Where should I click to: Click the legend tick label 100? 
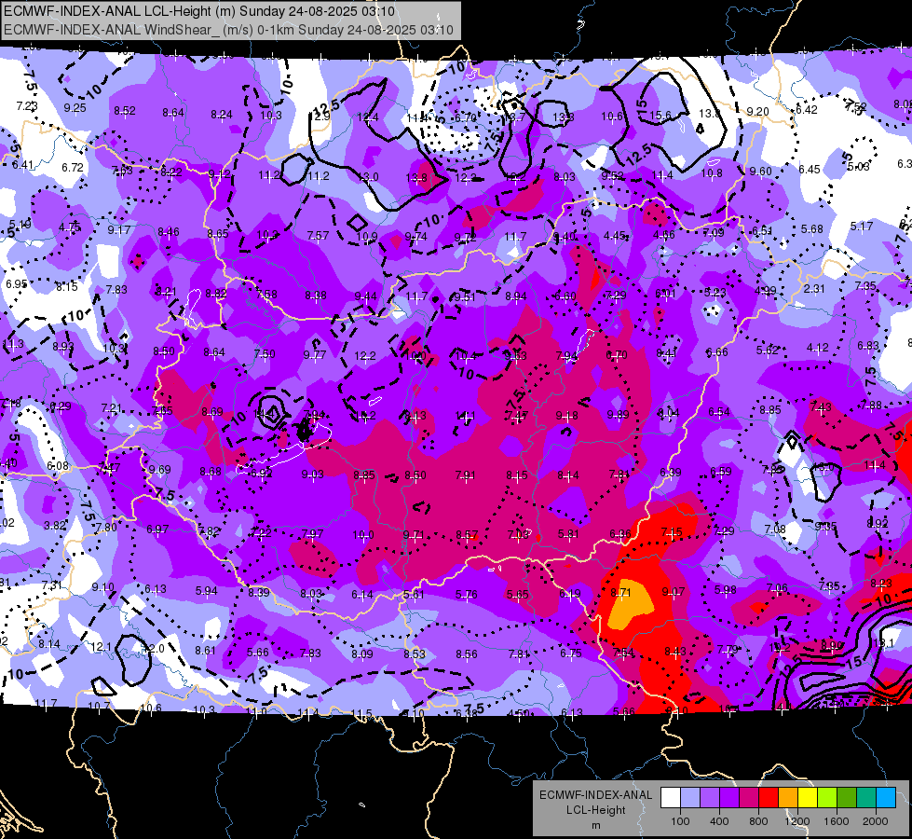tap(680, 821)
